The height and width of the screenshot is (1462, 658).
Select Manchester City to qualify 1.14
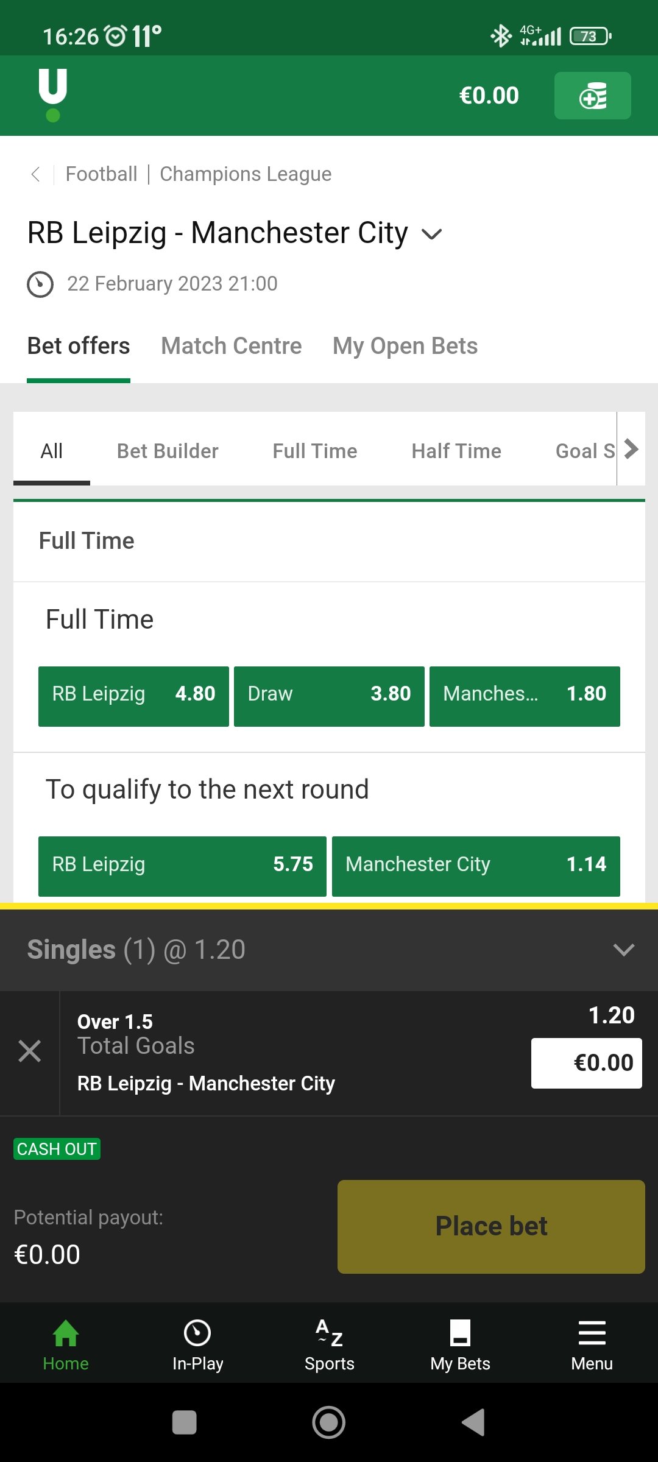[x=476, y=866]
